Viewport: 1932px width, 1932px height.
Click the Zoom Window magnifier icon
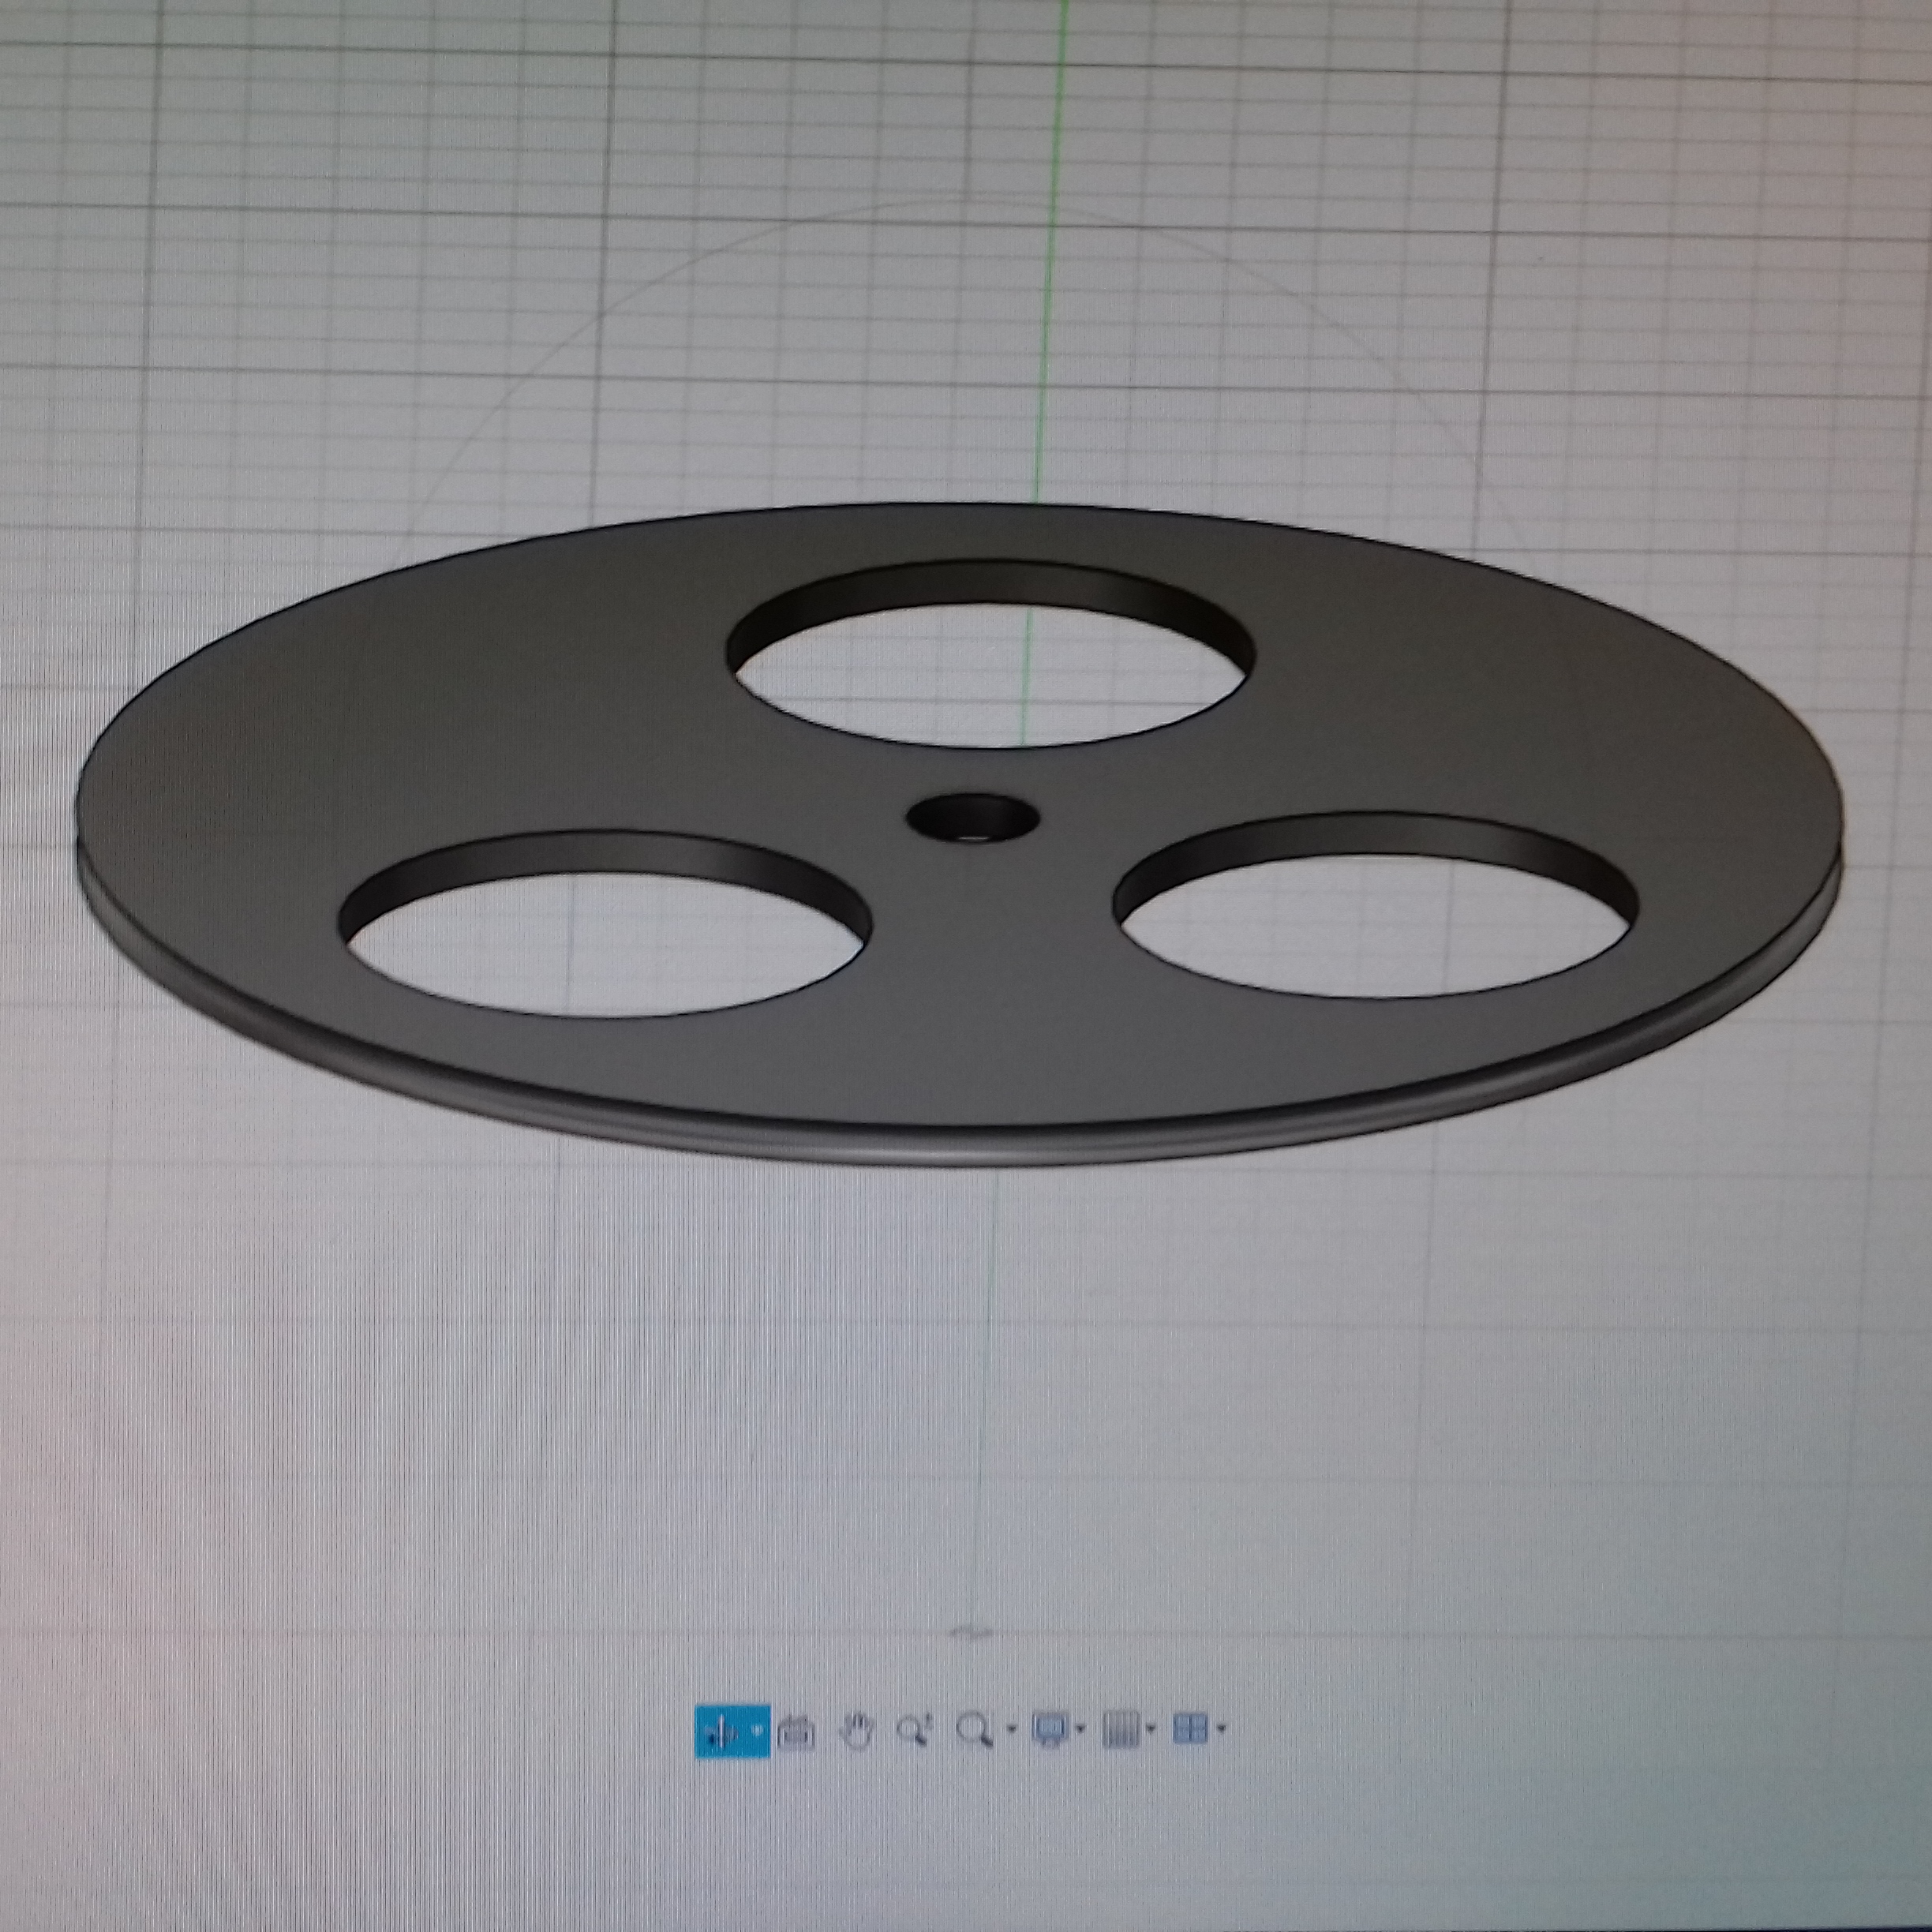coord(974,1730)
